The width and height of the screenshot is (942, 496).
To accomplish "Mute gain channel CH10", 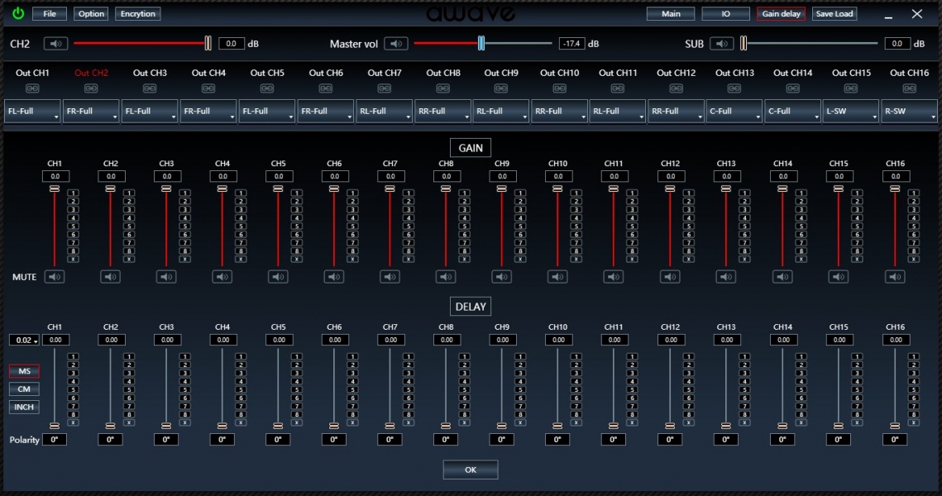I will pos(557,277).
